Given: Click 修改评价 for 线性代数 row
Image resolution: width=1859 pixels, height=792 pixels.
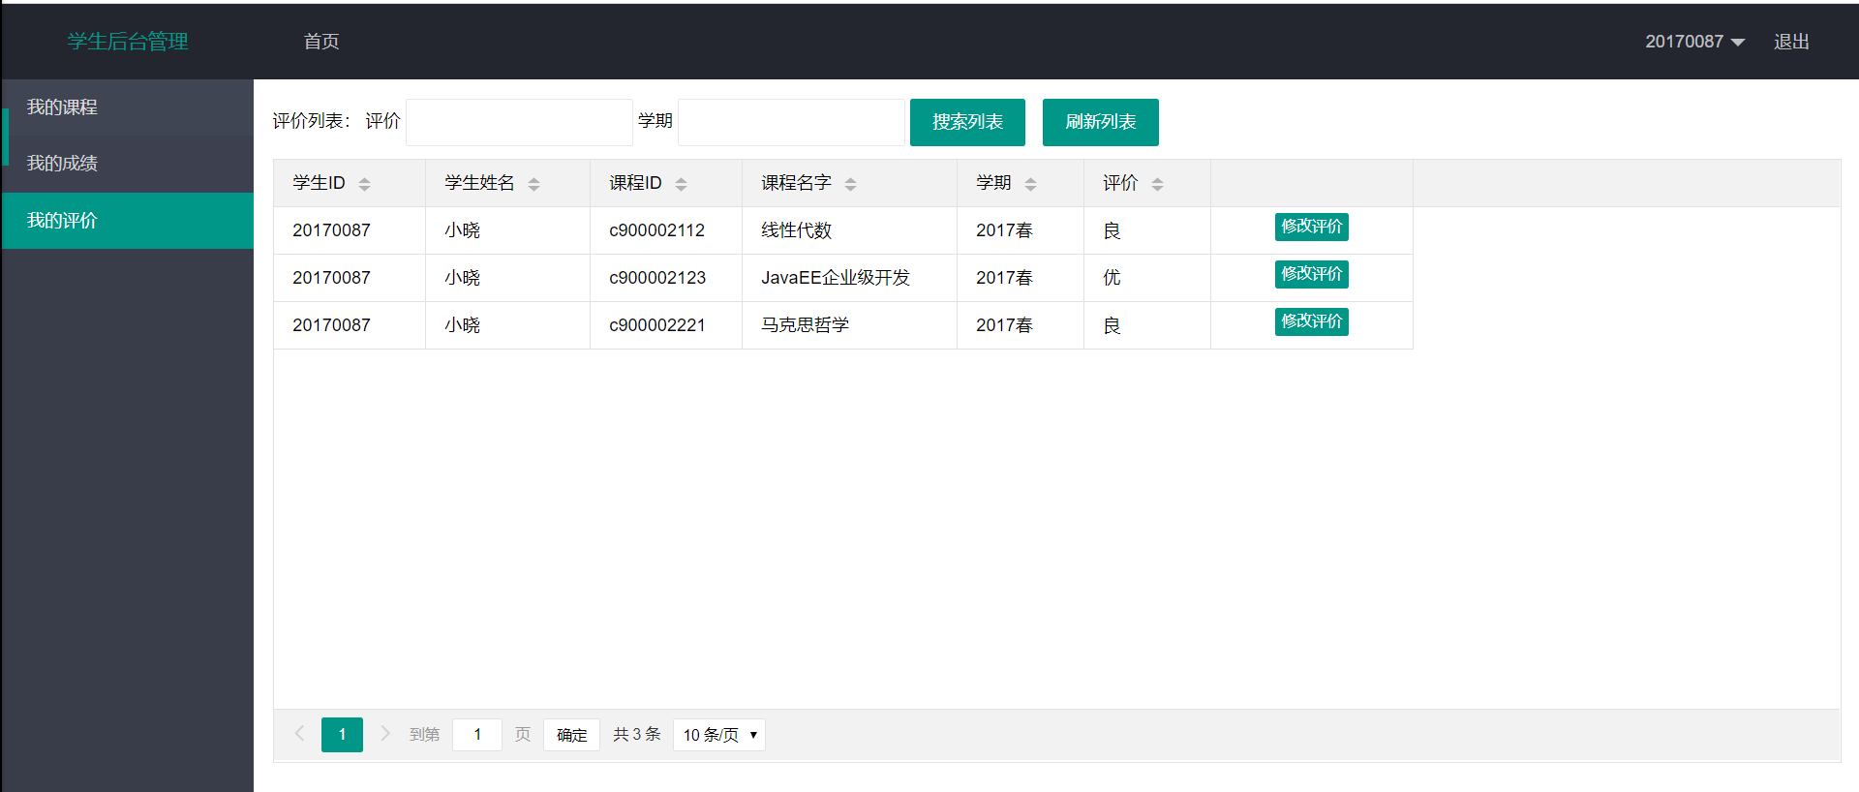Looking at the screenshot, I should click(x=1312, y=227).
